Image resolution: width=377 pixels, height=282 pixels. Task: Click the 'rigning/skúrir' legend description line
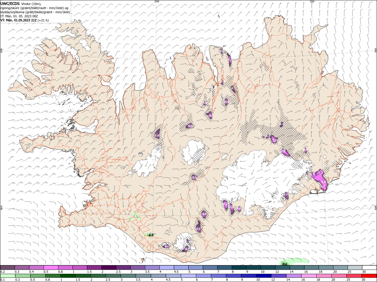point(34,8)
